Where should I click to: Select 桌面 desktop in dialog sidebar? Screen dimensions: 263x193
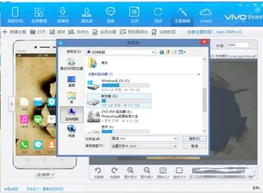click(71, 81)
